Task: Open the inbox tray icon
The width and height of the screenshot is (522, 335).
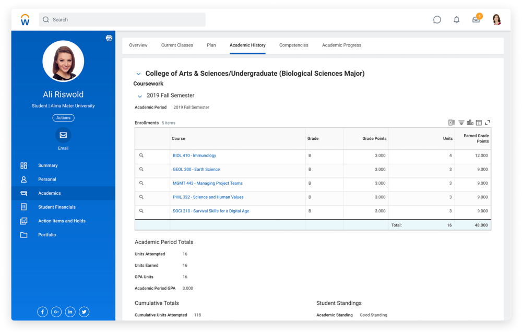Action: tap(476, 20)
